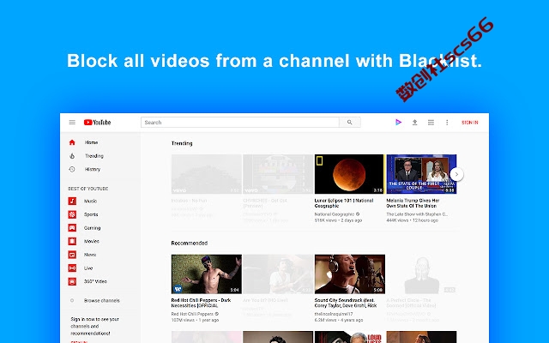Click the Browse channels plus icon
This screenshot has width=549, height=343.
[72, 300]
